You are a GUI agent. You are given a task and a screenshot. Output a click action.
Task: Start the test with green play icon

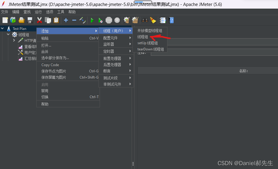pyautogui.click(x=92, y=20)
